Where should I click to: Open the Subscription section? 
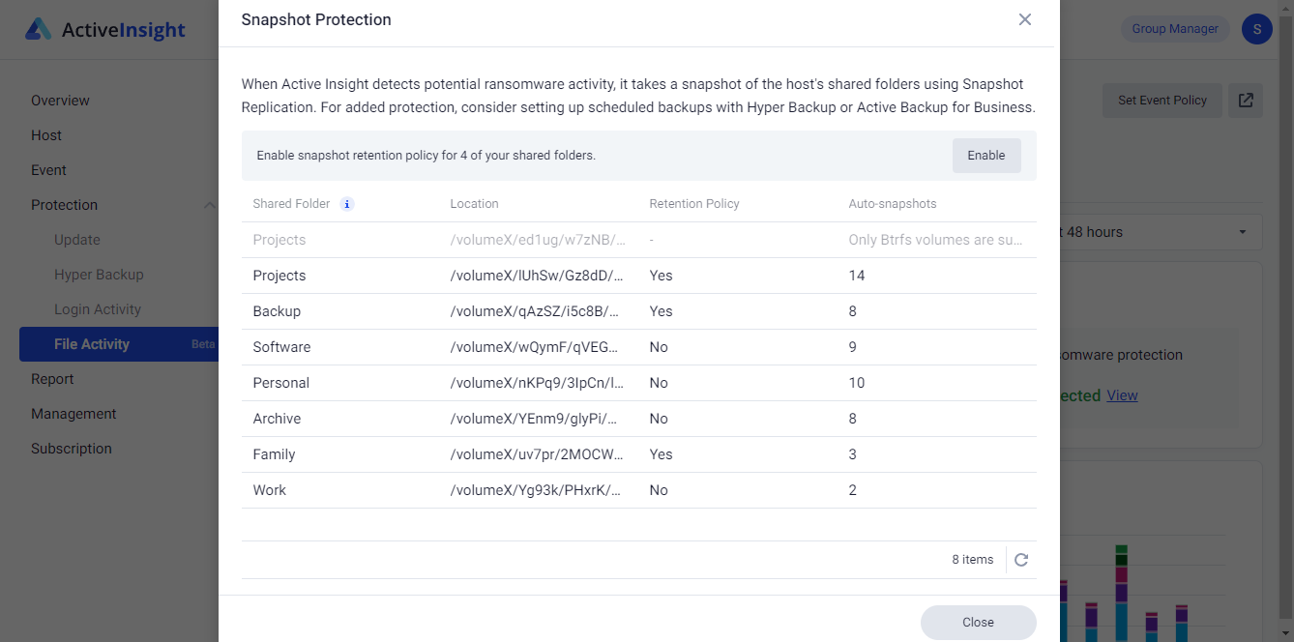click(72, 449)
